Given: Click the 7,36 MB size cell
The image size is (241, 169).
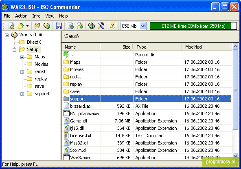Looking at the screenshot, I should pyautogui.click(x=123, y=121).
